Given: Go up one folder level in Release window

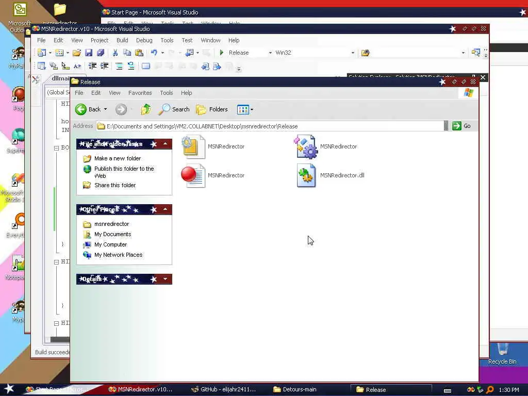Looking at the screenshot, I should (x=146, y=109).
